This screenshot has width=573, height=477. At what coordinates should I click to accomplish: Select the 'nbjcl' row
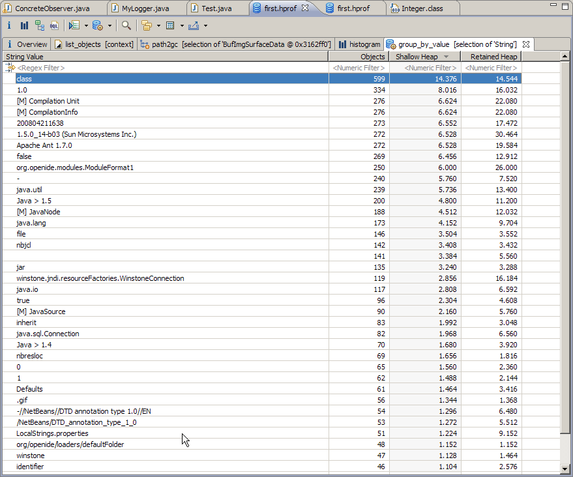click(262, 245)
